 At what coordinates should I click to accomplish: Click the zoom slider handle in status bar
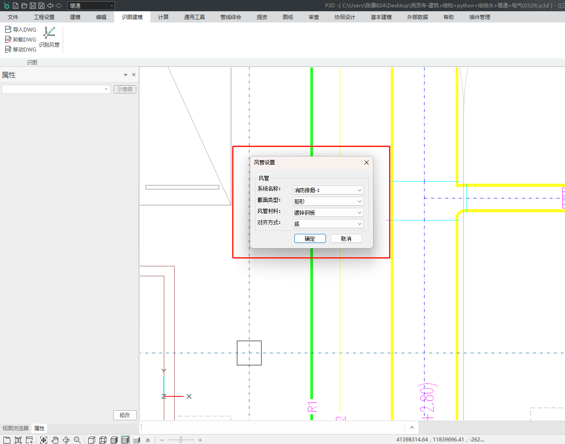point(181,440)
